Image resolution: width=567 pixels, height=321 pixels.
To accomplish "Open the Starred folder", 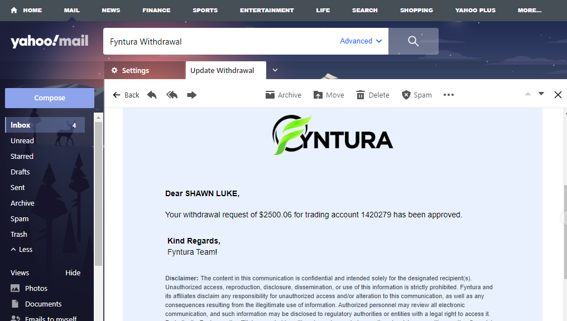I will pos(22,156).
